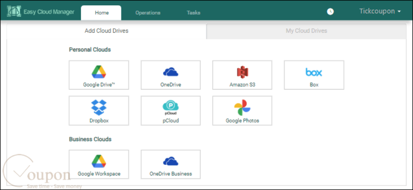
Task: Go to the Home tab
Action: (x=101, y=13)
